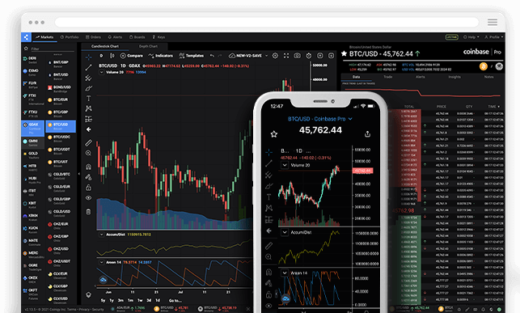Switch to Insights tab in right panel
The width and height of the screenshot is (520, 313).
coord(454,77)
